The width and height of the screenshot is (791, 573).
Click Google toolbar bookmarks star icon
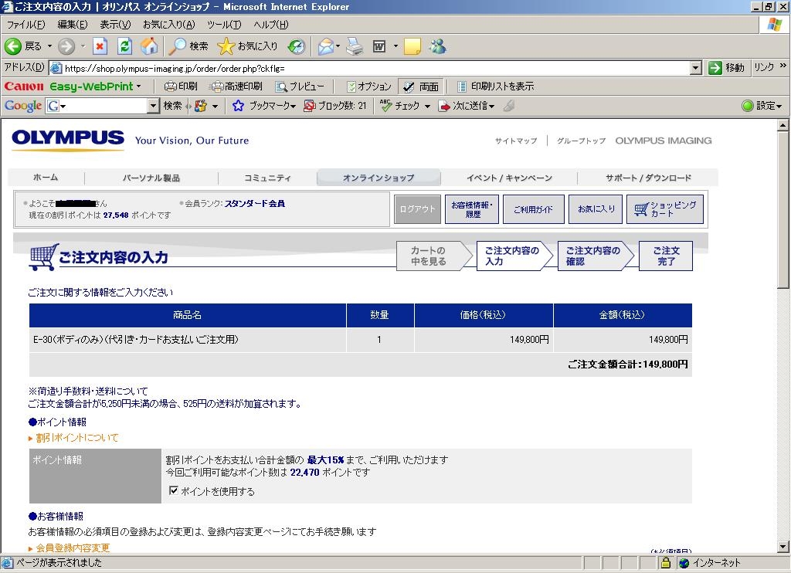point(238,106)
